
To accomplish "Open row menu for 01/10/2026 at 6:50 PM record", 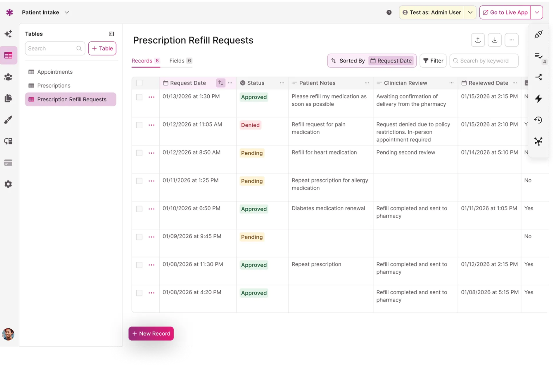I will coord(151,209).
